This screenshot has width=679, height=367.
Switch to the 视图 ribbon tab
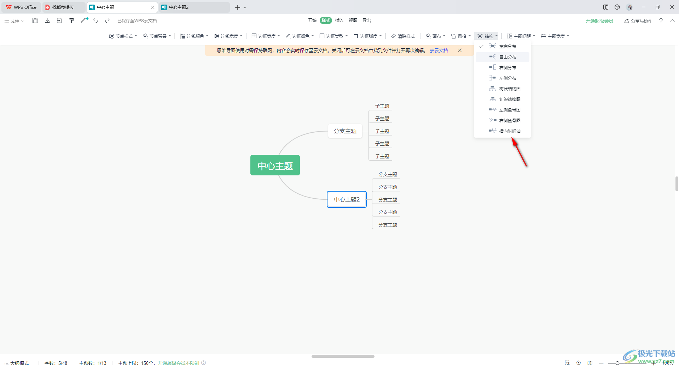353,20
